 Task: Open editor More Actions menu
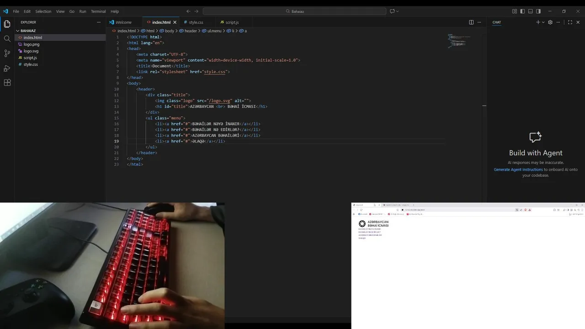click(479, 22)
